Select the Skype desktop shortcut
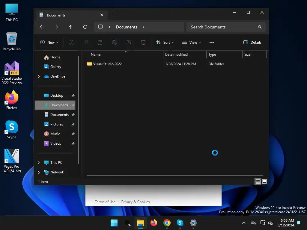Screen dimensions: 307x230 pyautogui.click(x=12, y=129)
